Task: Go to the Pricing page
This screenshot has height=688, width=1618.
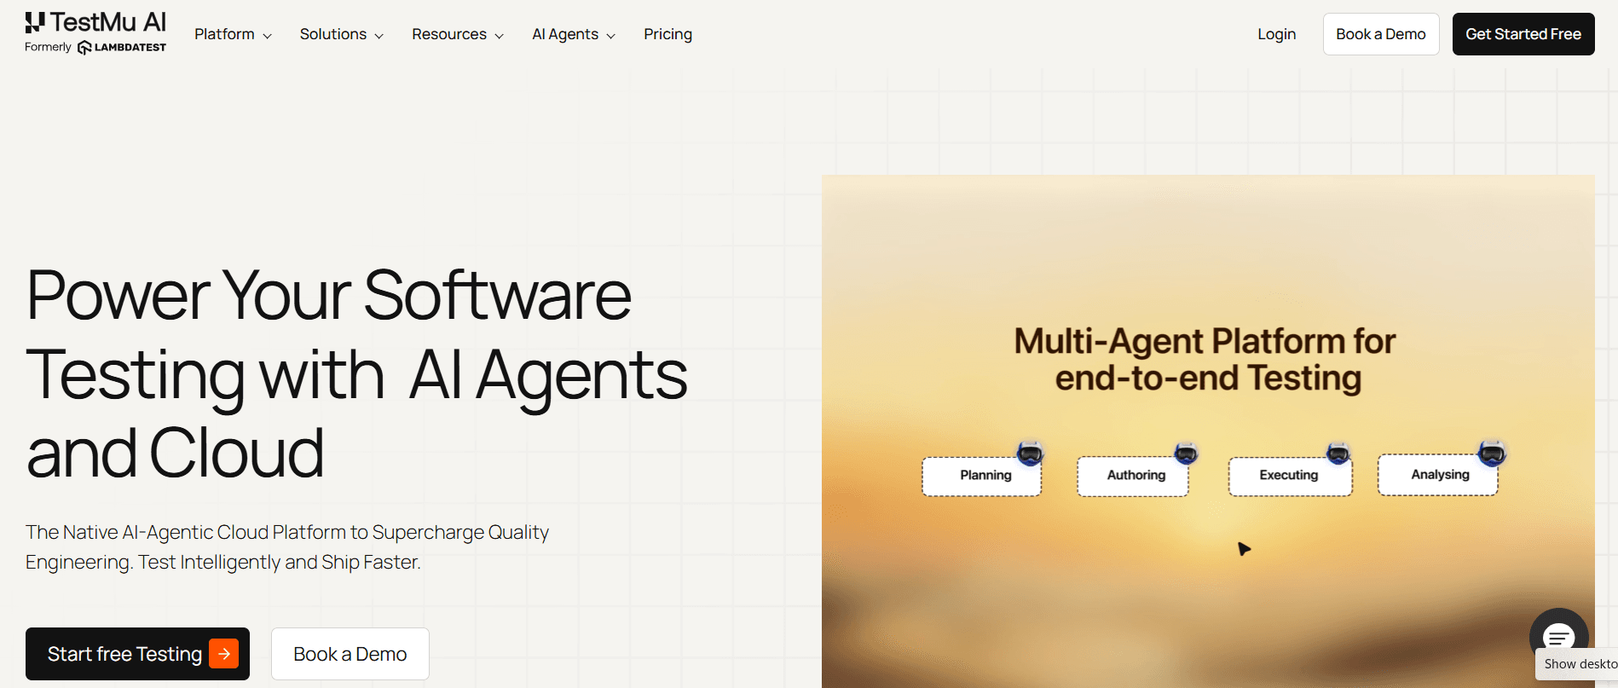Action: click(667, 34)
